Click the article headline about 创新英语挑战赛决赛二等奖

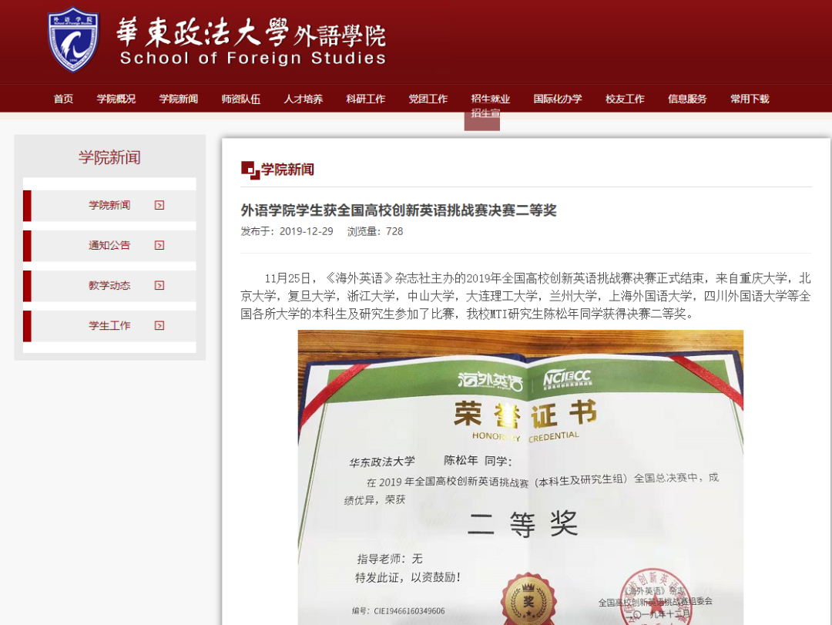point(398,210)
